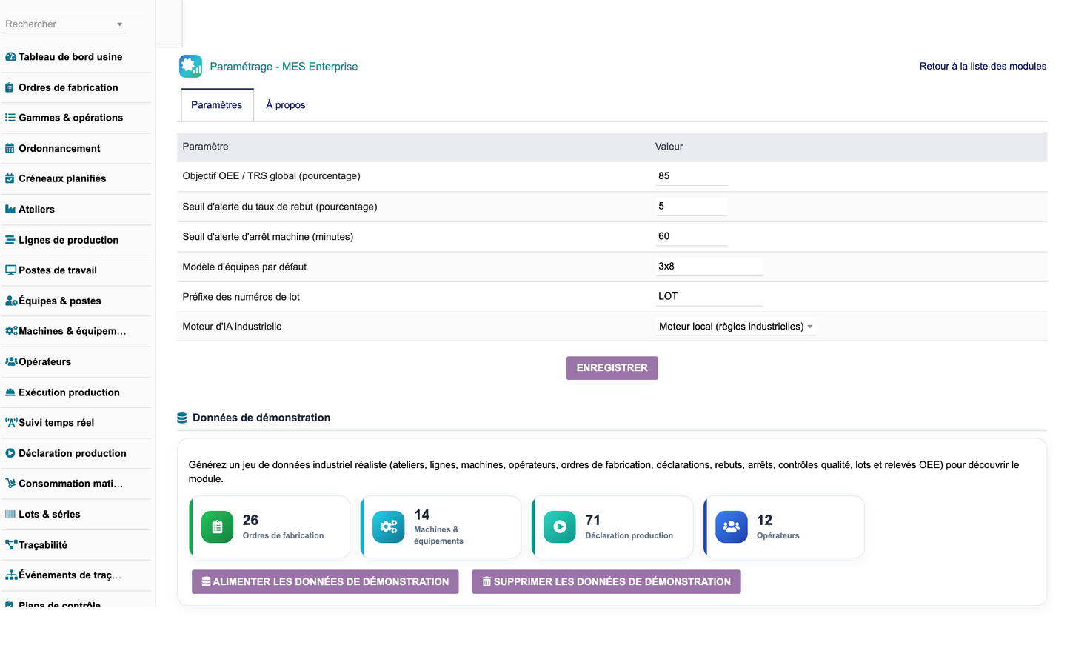The height and width of the screenshot is (662, 1070).
Task: Click the Postes de travail monitor icon
Action: [x=10, y=270]
